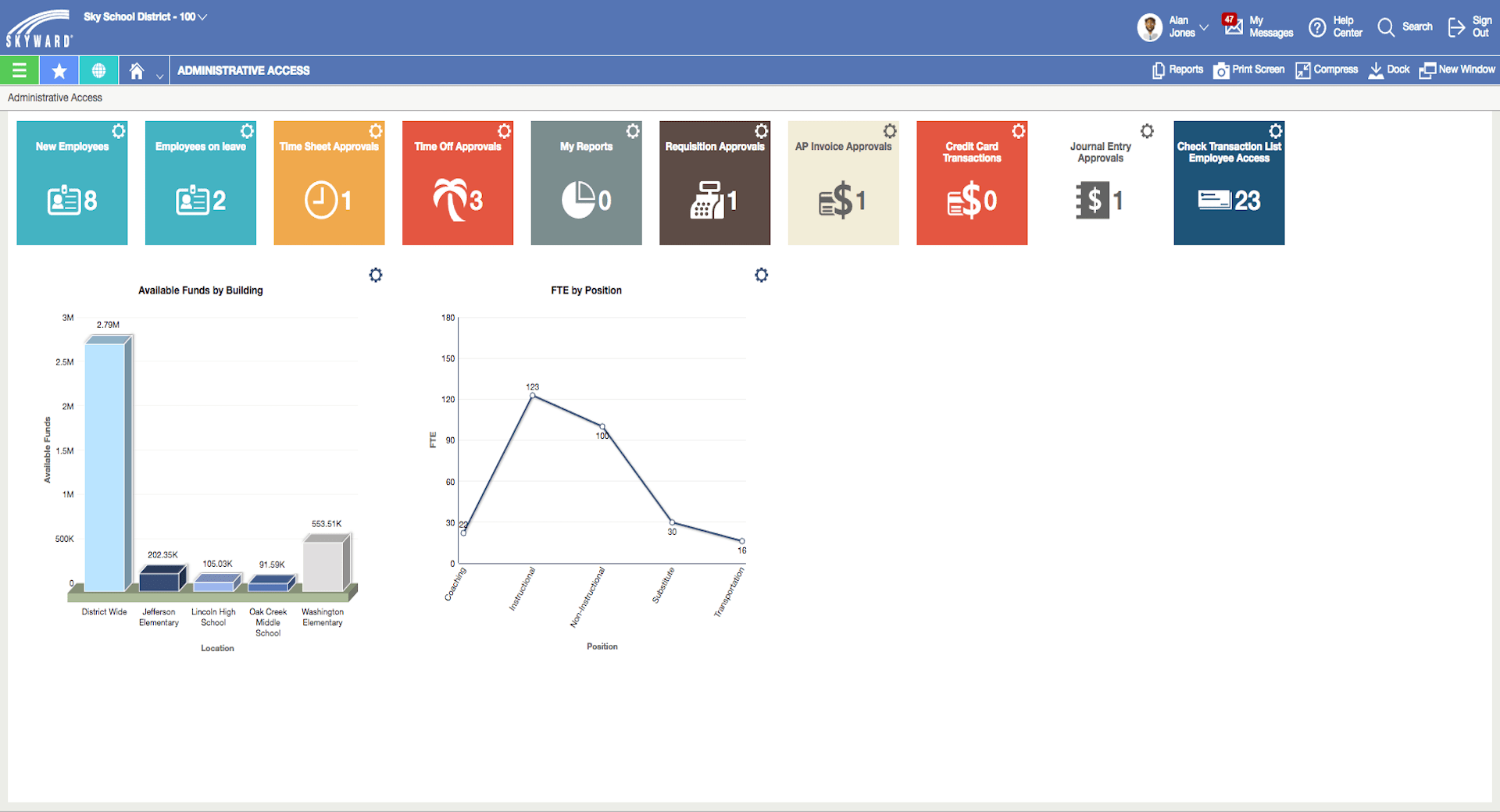The width and height of the screenshot is (1500, 812).
Task: Open settings gear on Employees on leave tile
Action: coord(247,130)
